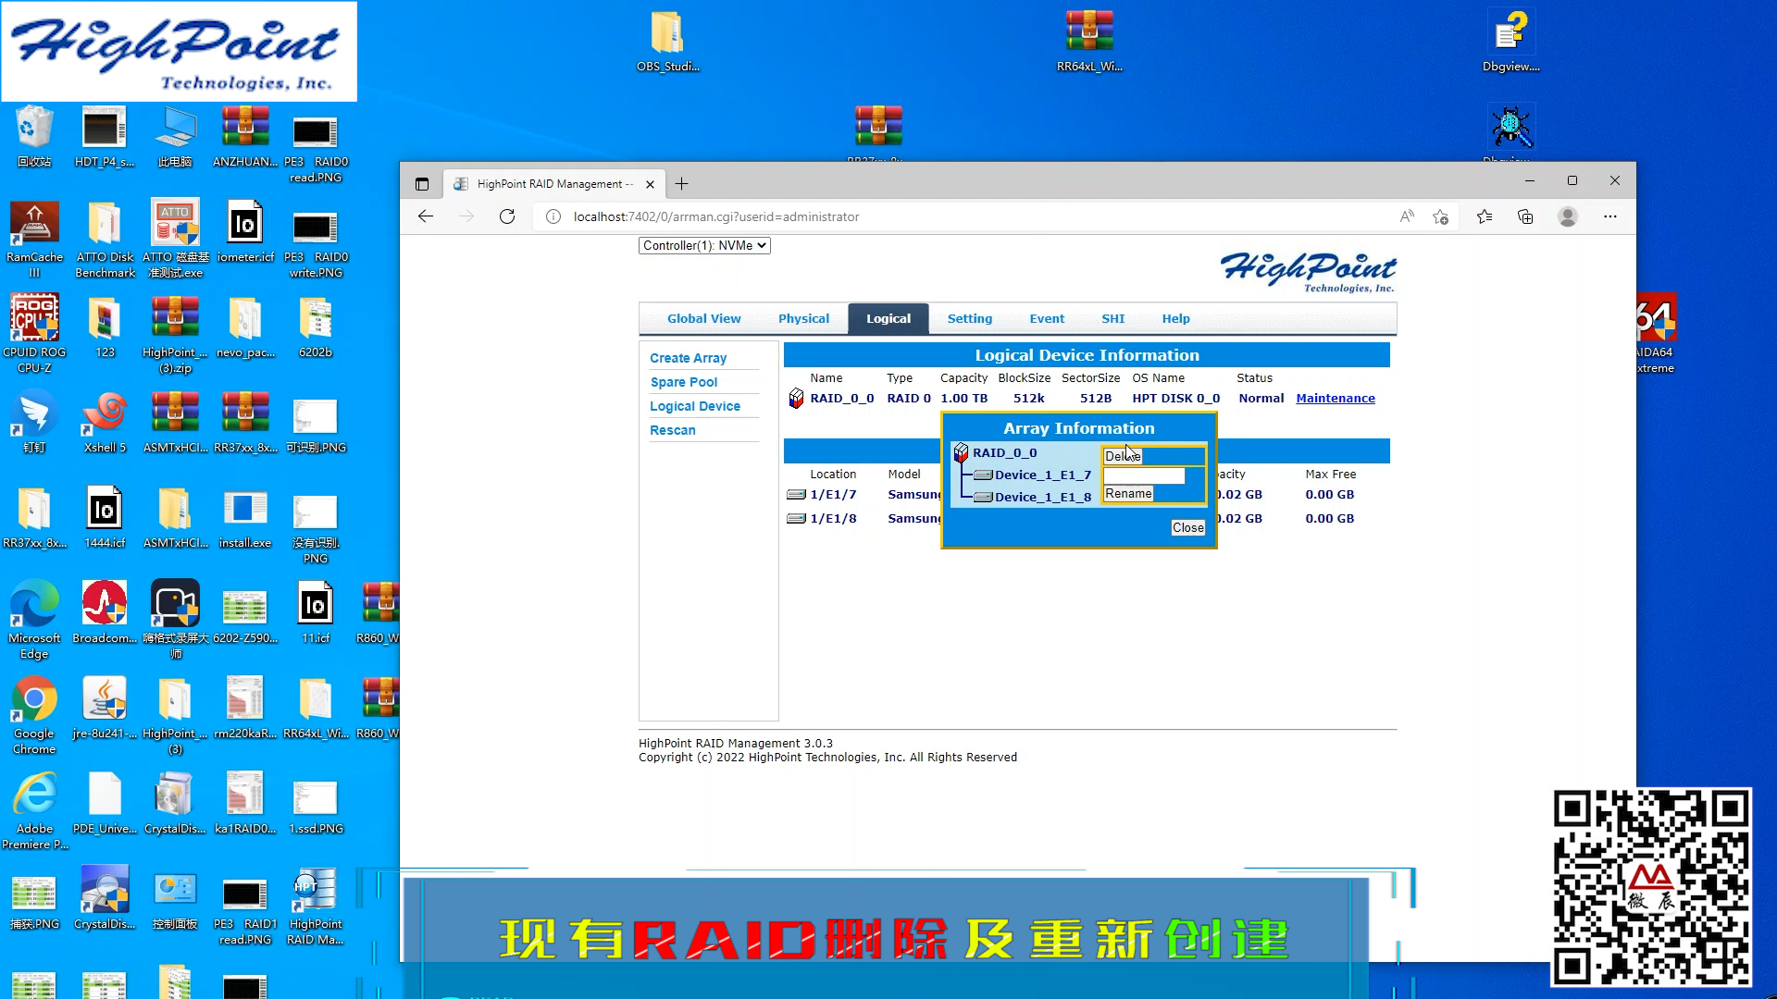Open the Controller(1): NVMe dropdown
1777x999 pixels.
(704, 246)
